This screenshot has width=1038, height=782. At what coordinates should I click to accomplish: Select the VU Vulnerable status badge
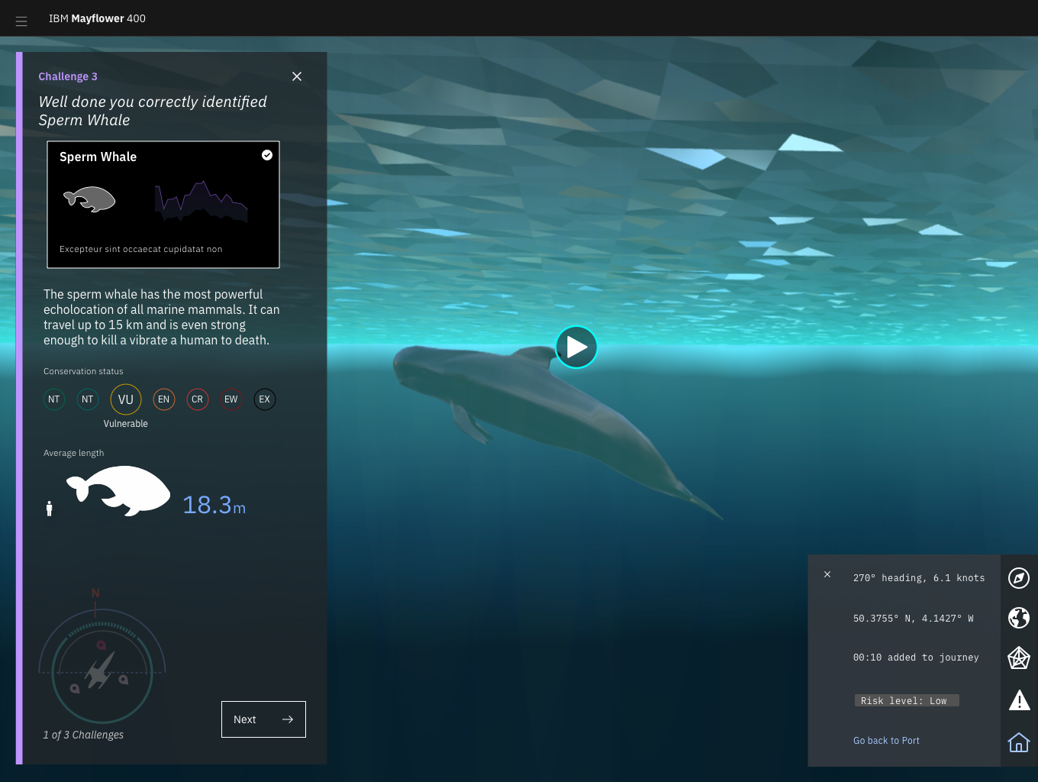coord(126,399)
